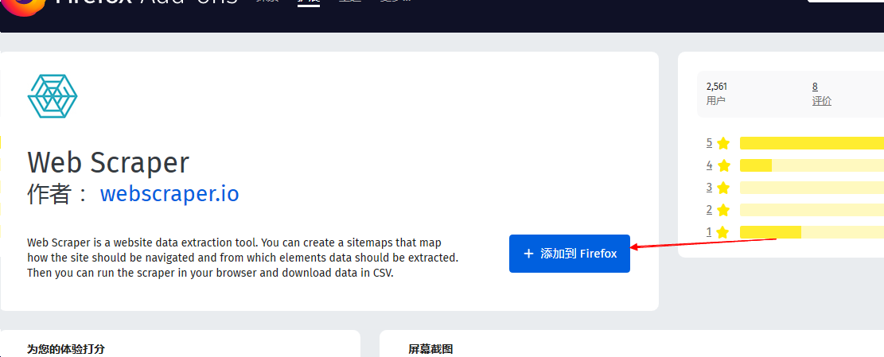Open the 4-star rating number link
Viewport: 884px width, 357px height.
[709, 165]
